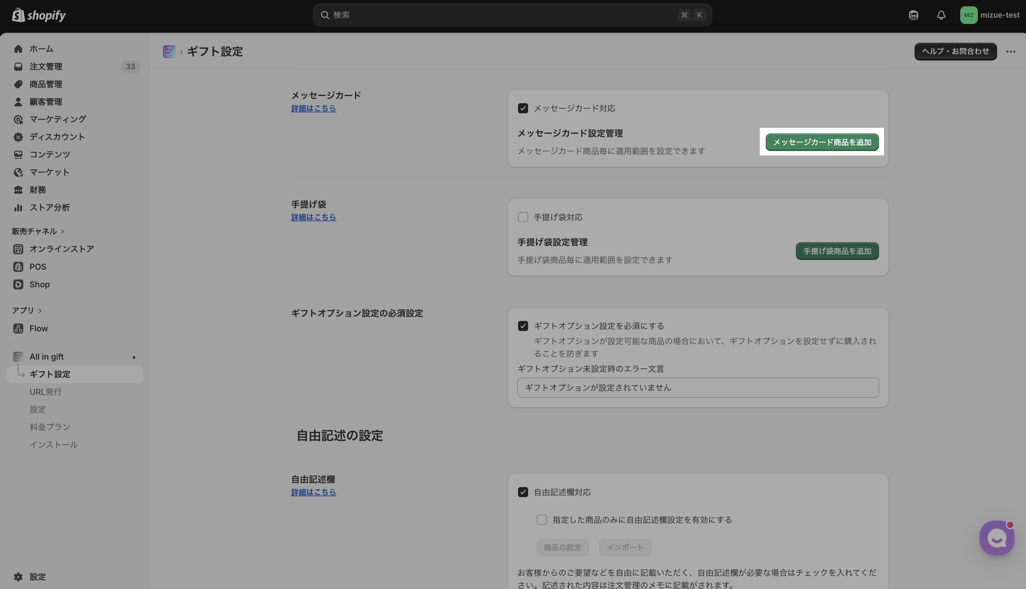
Task: Click メッセージカード商品を追加 button
Action: pos(822,142)
